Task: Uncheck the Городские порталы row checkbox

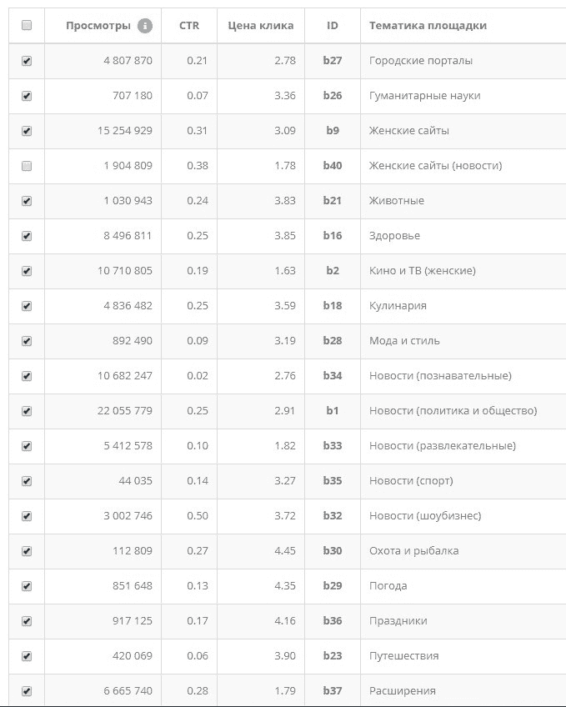Action: point(27,61)
